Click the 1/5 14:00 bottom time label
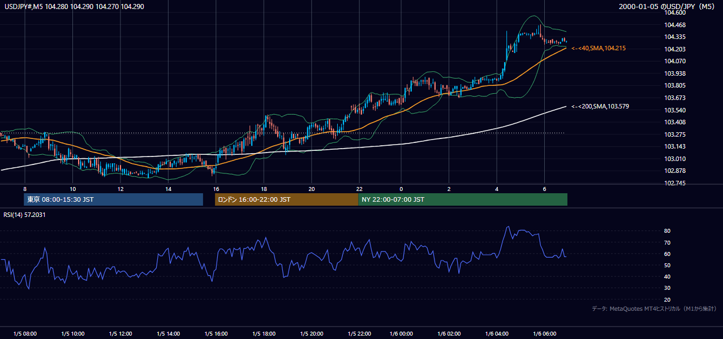The width and height of the screenshot is (723, 339). pyautogui.click(x=169, y=334)
